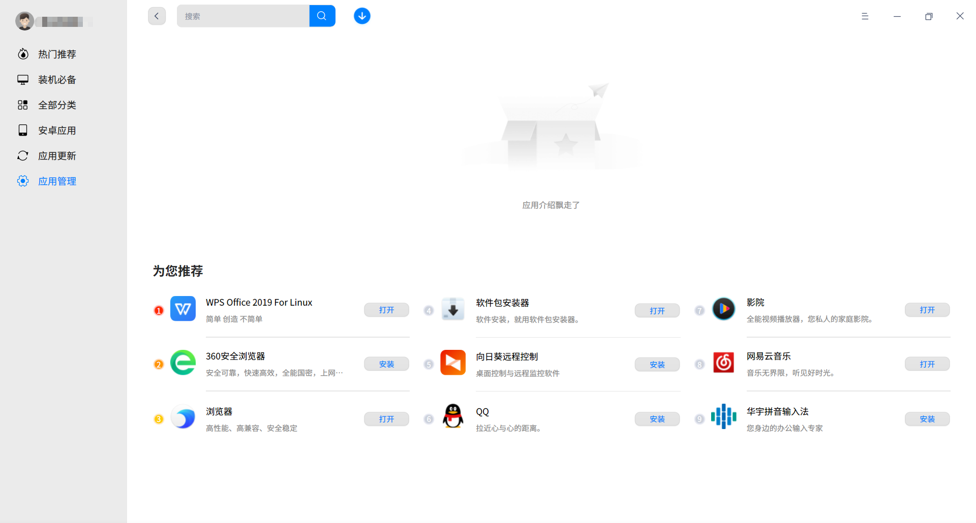Install 360安全浏览器 using 安装 button

tap(386, 364)
